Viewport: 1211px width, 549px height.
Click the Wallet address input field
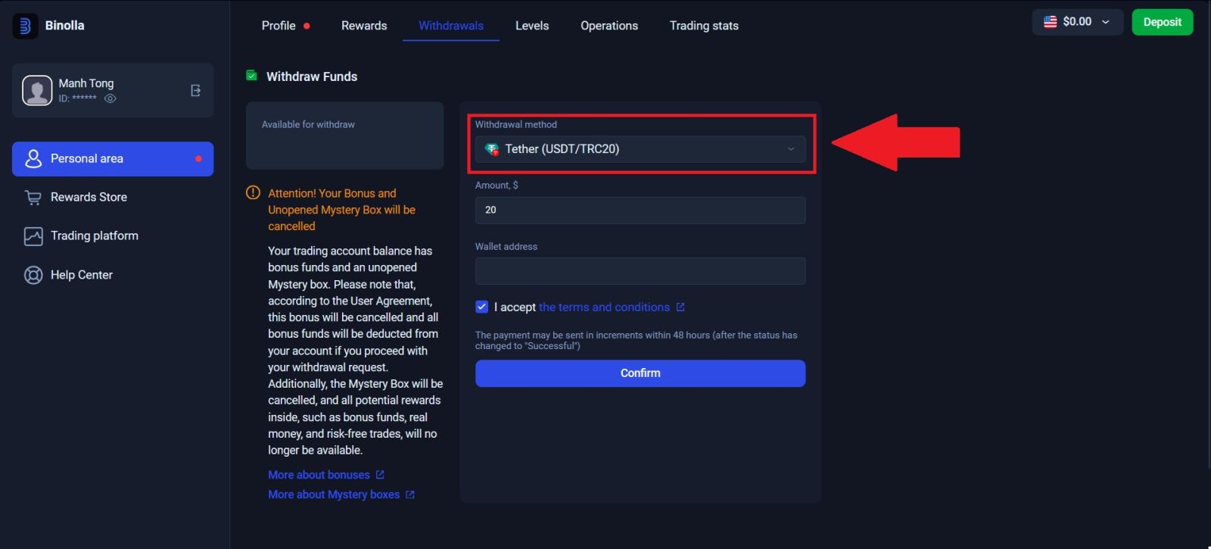tap(640, 271)
